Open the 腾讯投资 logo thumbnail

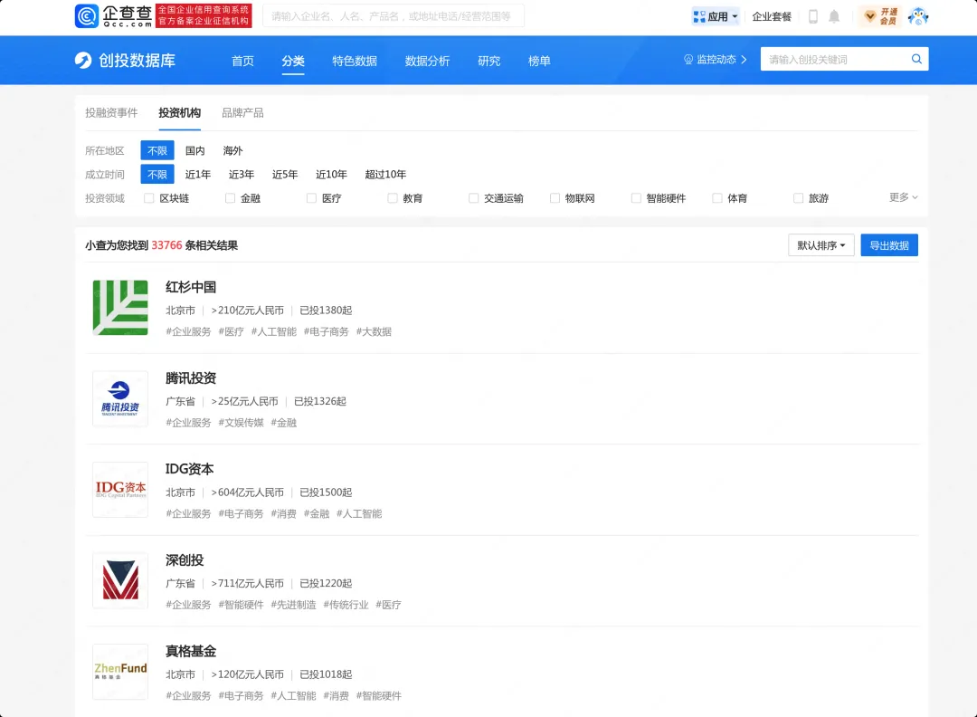tap(120, 398)
